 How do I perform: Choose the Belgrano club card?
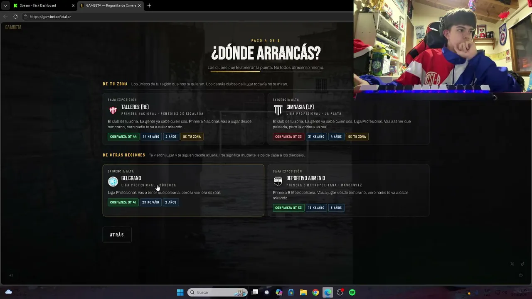click(183, 190)
